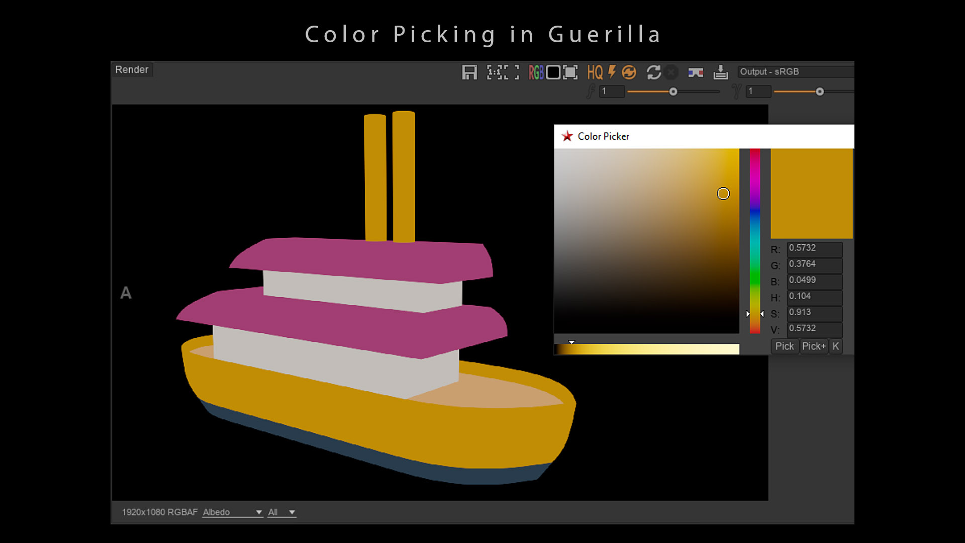965x543 pixels.
Task: Click the exposure value field
Action: pos(612,92)
